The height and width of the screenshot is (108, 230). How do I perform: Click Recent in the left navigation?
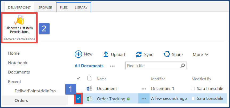tap(14, 81)
